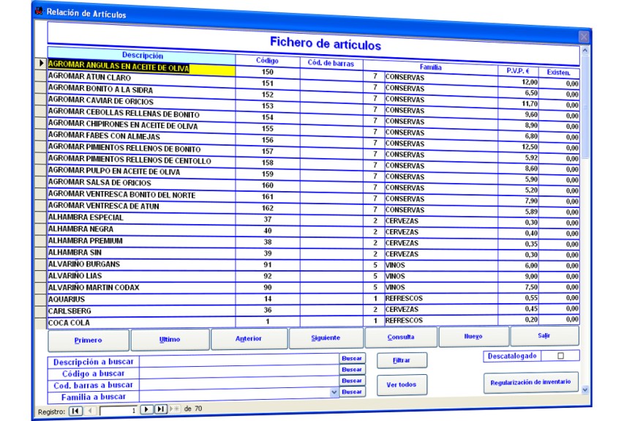Click the Cód. de barras column header

331,63
